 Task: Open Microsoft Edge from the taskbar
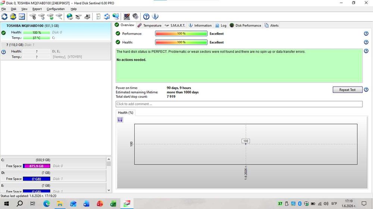[x=46, y=203]
